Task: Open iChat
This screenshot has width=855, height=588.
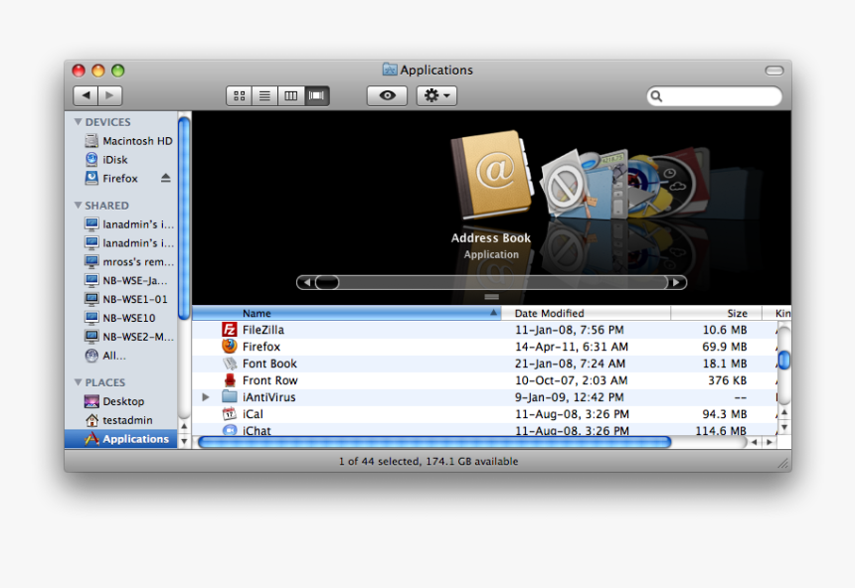Action: click(230, 430)
